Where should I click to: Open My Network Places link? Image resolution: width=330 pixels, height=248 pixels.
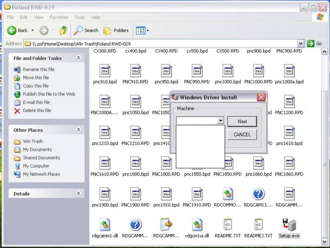coord(42,174)
